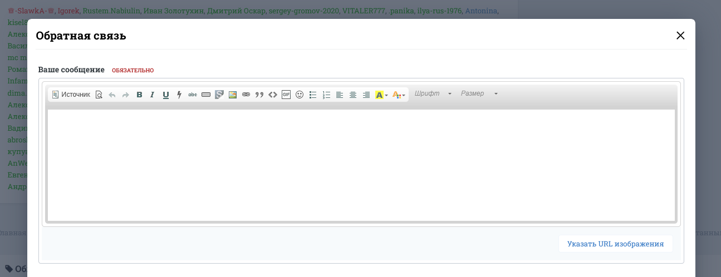Viewport: 721px width, 277px height.
Task: Insert a code block
Action: coord(273,95)
